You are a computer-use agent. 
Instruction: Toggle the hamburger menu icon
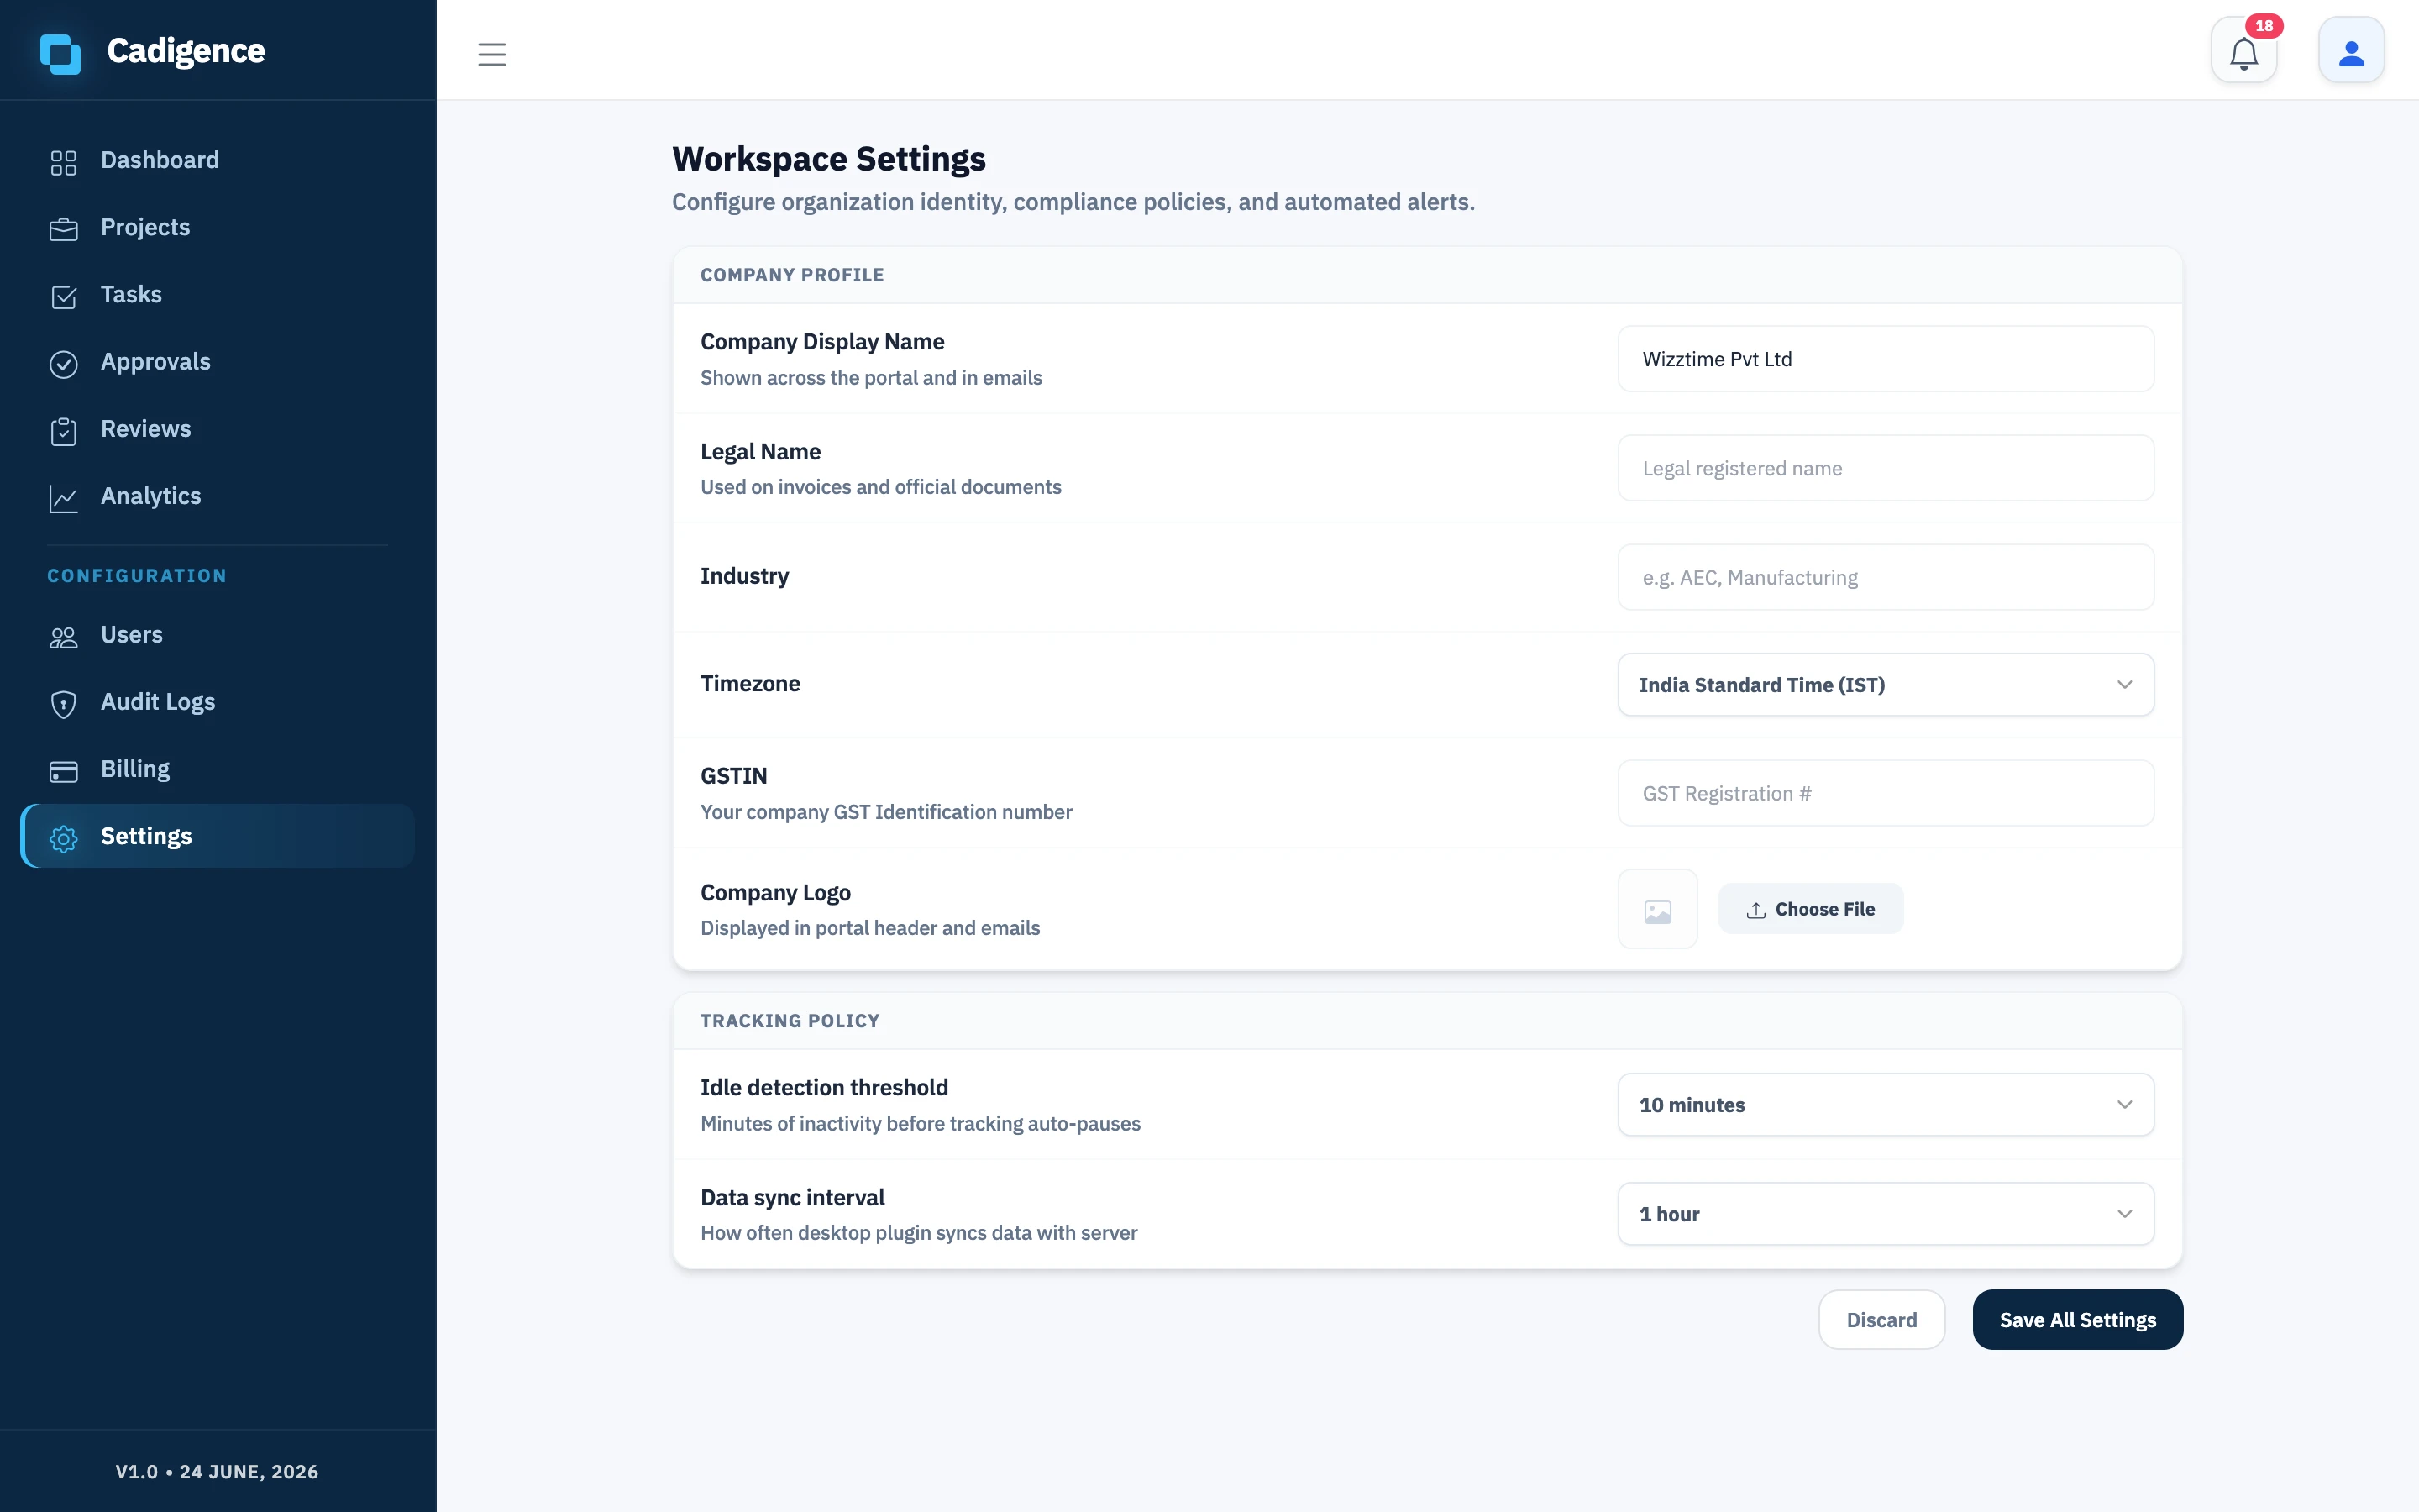coord(492,54)
